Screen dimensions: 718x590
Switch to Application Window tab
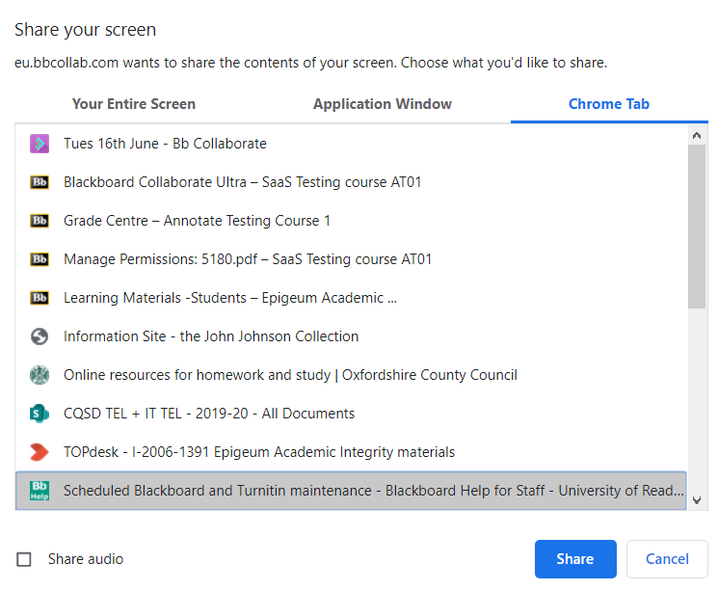[x=383, y=104]
